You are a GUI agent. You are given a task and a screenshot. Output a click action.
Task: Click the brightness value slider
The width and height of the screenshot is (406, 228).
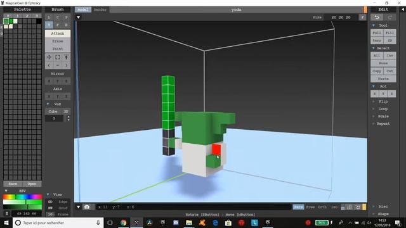[x=22, y=207]
